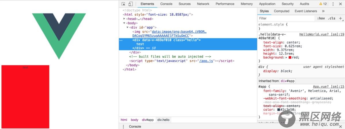The height and width of the screenshot is (129, 345).
Task: Select html in the breadcrumb bar
Action: point(124,120)
